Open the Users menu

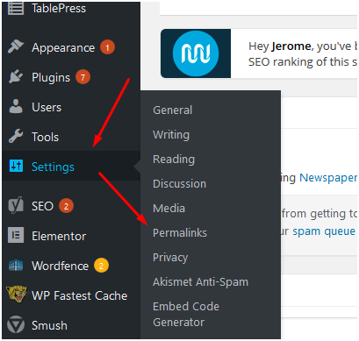(47, 107)
